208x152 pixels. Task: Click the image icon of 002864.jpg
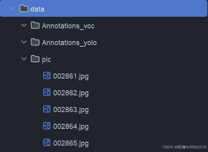[x=47, y=126]
